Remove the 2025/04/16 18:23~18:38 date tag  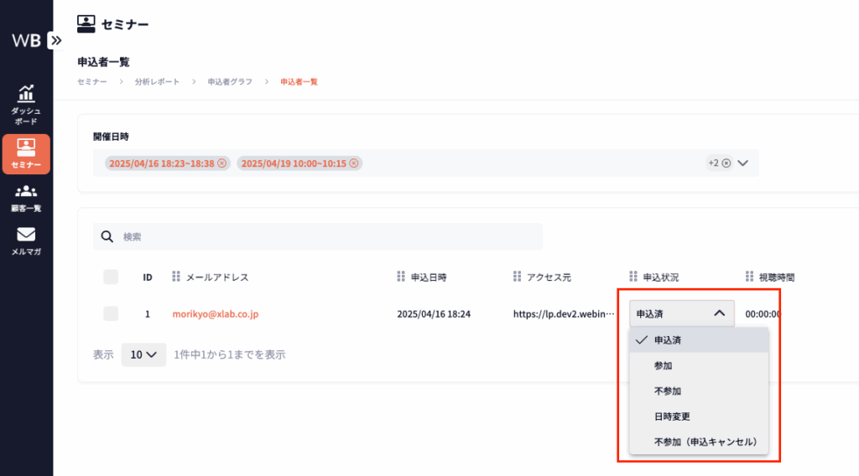click(221, 163)
